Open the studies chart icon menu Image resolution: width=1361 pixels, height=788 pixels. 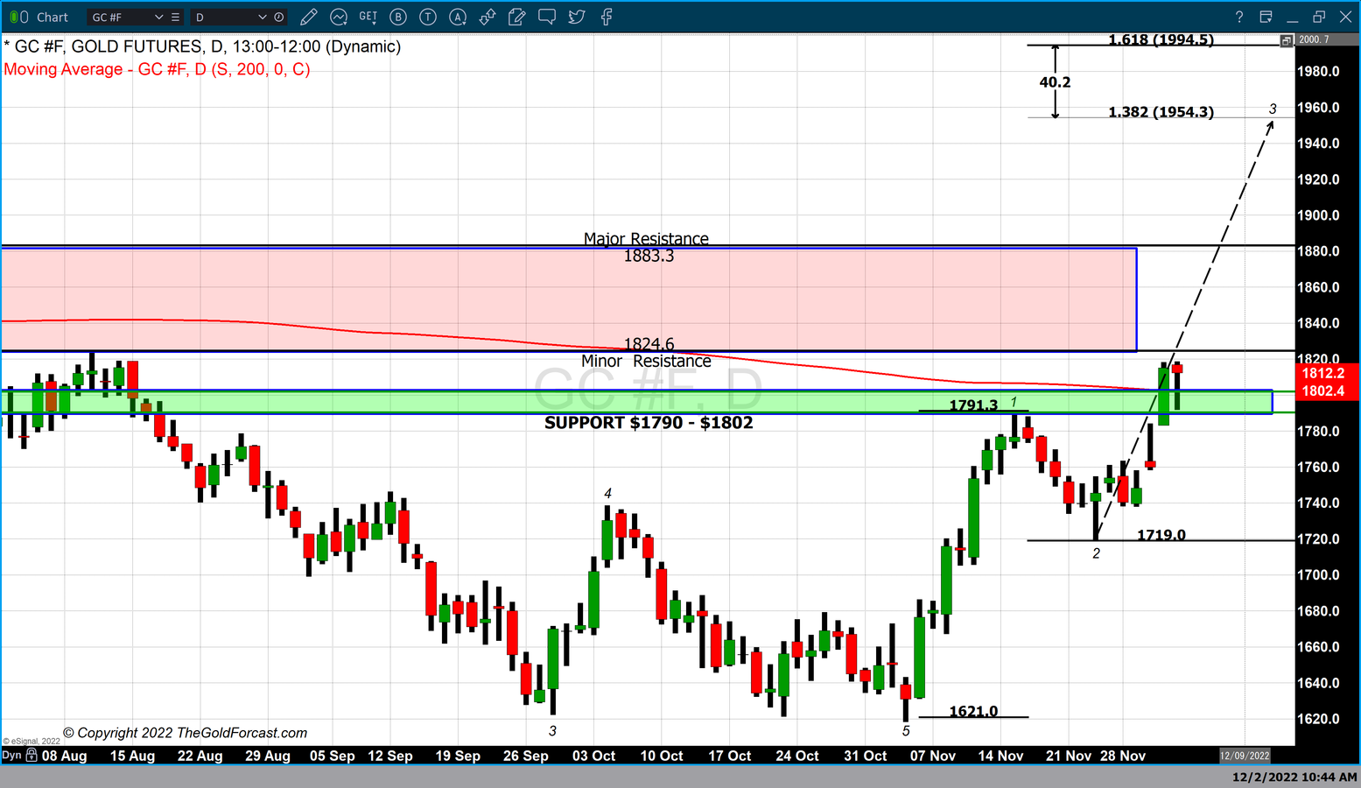[x=339, y=17]
